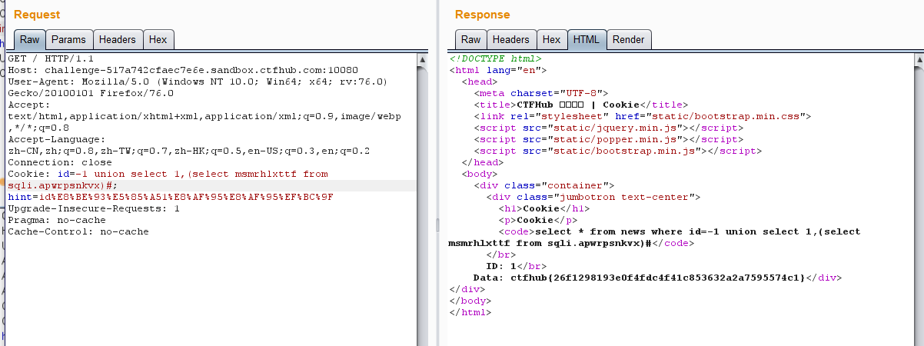The height and width of the screenshot is (346, 924).
Task: Click the Request panel title
Action: click(37, 15)
